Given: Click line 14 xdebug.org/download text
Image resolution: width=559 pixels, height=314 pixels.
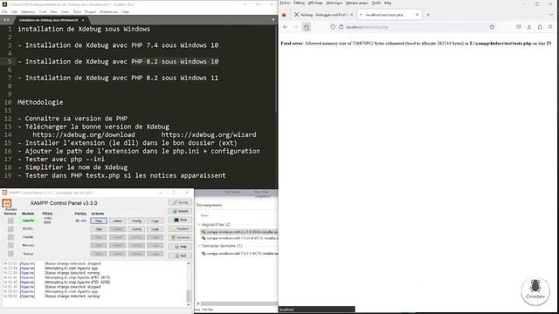Looking at the screenshot, I should point(84,135).
